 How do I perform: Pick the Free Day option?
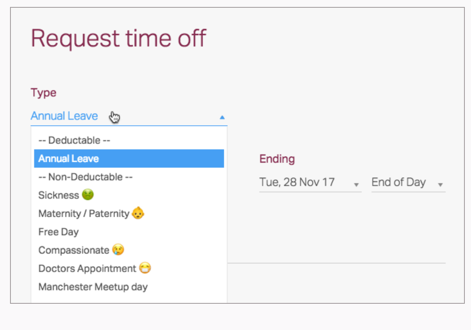click(x=129, y=232)
